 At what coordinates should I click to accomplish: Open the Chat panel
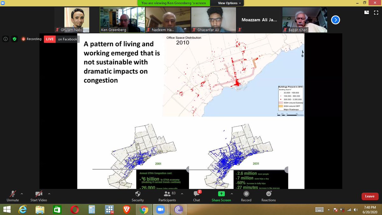click(196, 196)
